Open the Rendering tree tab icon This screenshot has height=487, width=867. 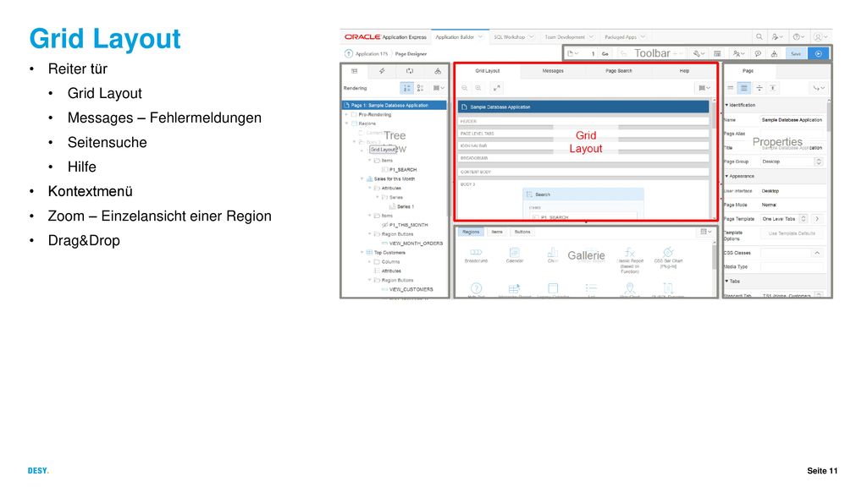coord(355,71)
